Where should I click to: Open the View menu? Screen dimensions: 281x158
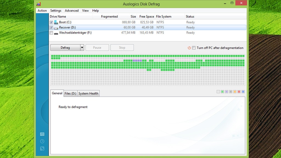pyautogui.click(x=85, y=11)
